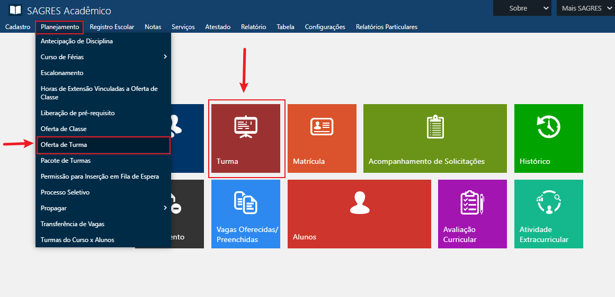Expand the Curso de Férias submenu
The height and width of the screenshot is (297, 615).
click(103, 57)
